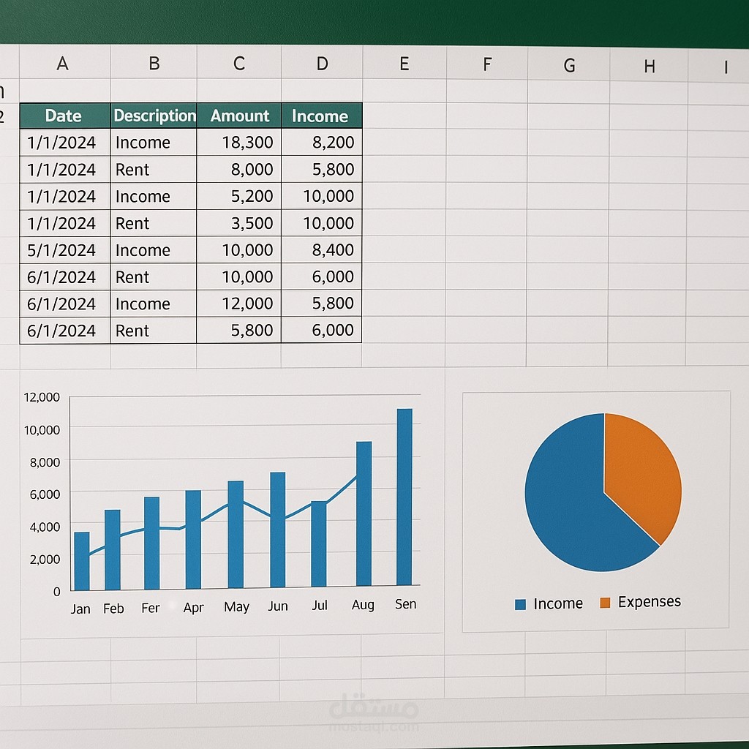Select the 5,800 amount in the last table row

tap(239, 330)
